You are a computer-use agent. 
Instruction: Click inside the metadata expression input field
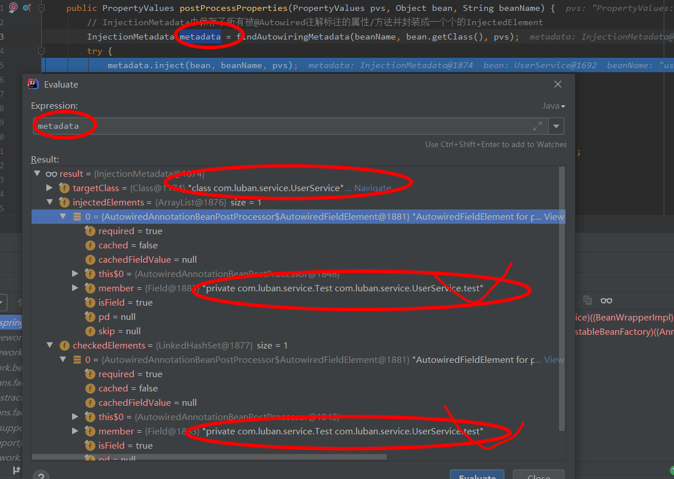coord(172,126)
